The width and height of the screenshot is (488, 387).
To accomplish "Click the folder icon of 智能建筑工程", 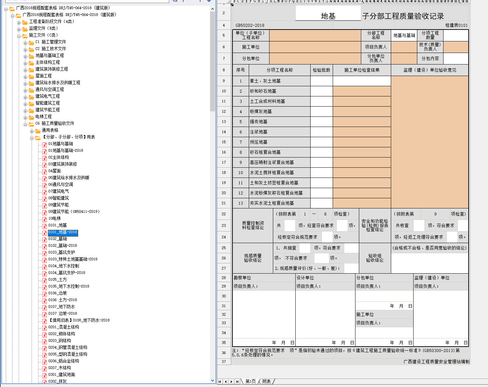I will pyautogui.click(x=31, y=104).
